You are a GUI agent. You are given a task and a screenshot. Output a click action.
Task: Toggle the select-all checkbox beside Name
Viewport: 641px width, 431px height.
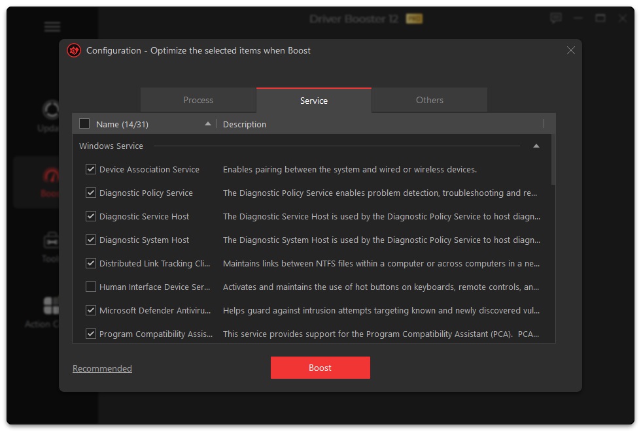(84, 123)
